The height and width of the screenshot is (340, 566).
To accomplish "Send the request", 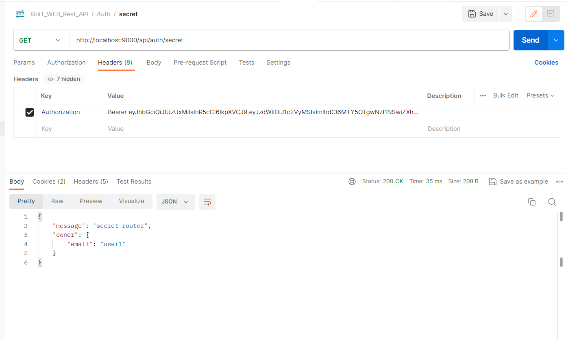I will click(531, 40).
